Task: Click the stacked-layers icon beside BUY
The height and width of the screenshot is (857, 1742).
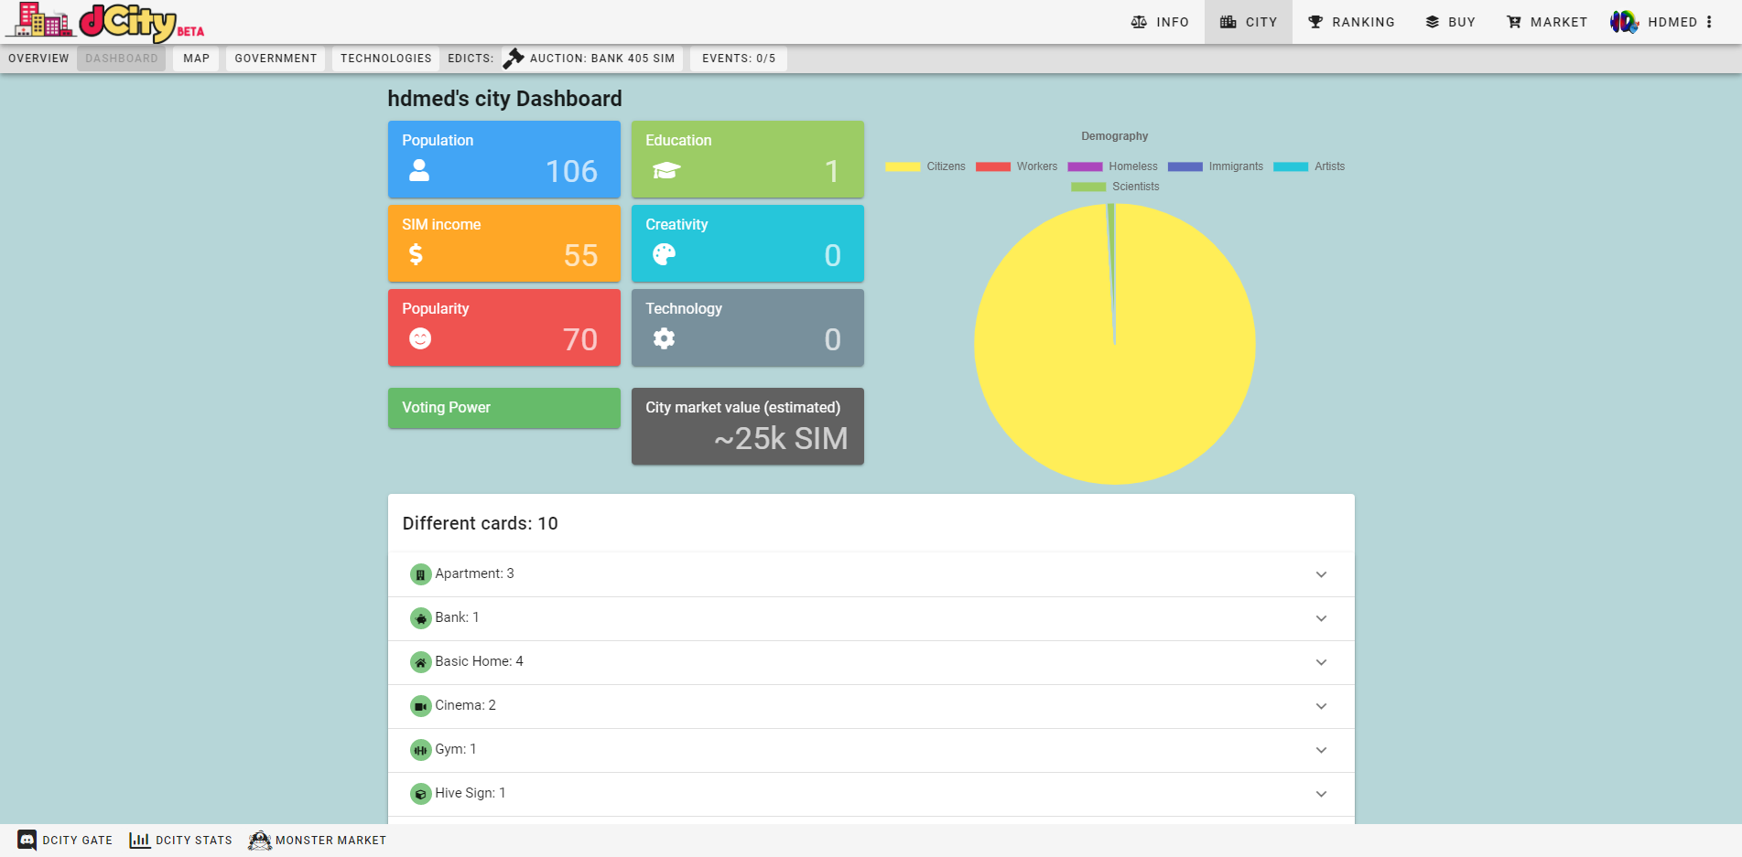Action: coord(1433,22)
